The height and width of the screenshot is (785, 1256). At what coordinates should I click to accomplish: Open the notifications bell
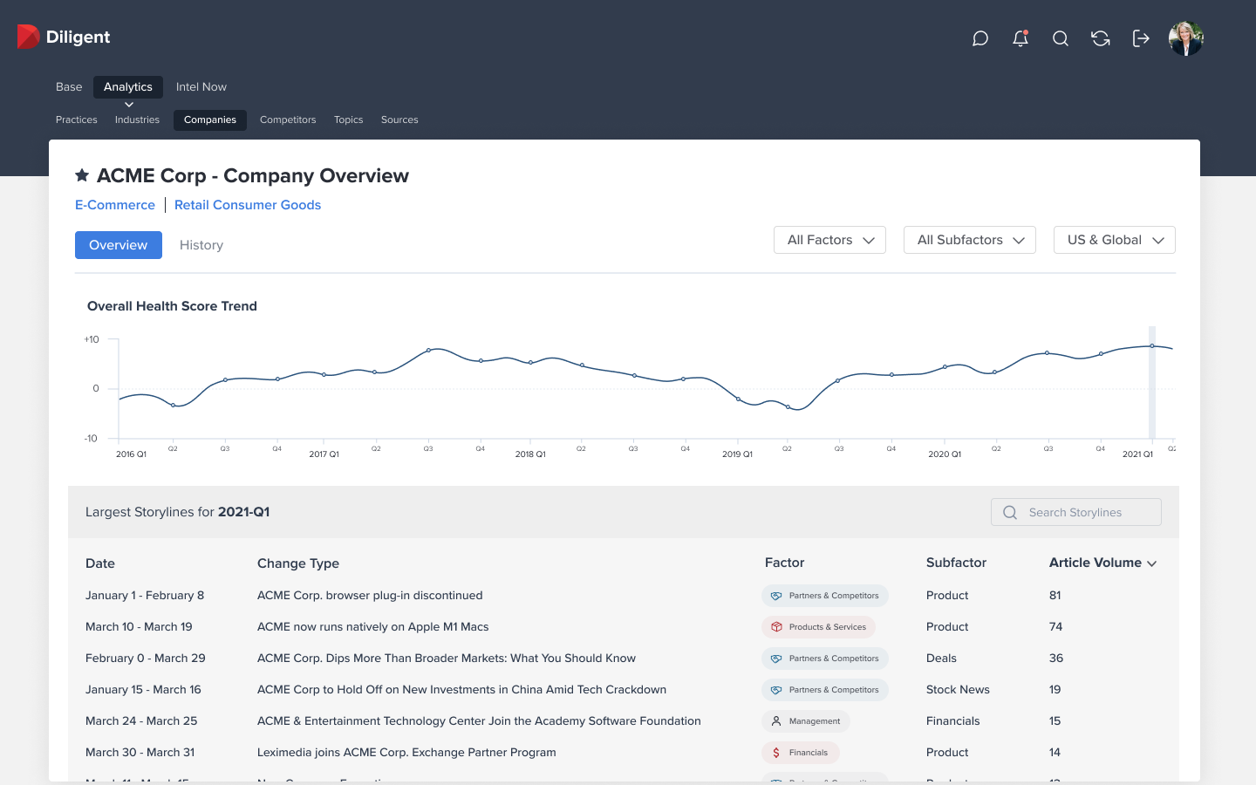click(1020, 38)
